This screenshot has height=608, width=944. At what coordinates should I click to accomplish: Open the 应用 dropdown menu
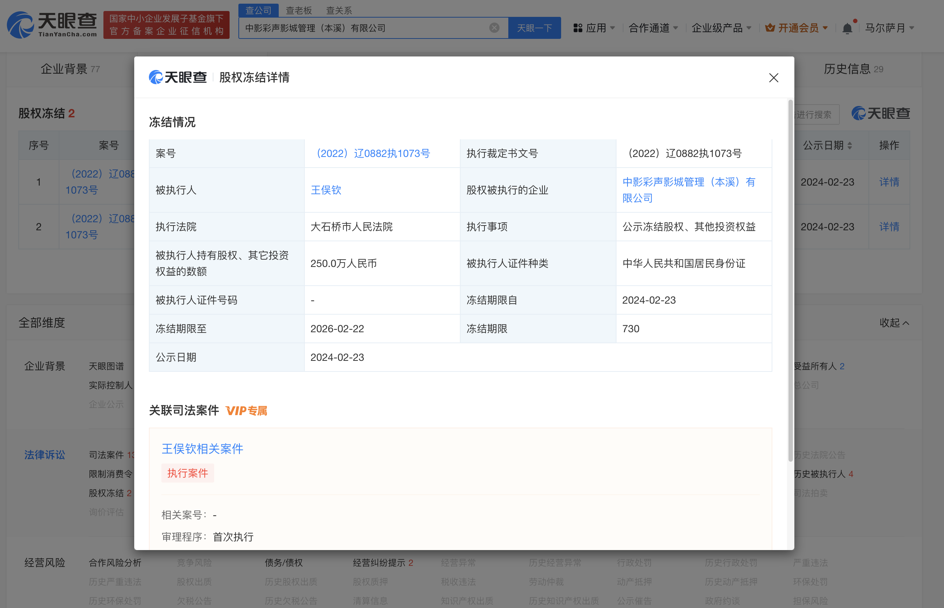pyautogui.click(x=594, y=28)
